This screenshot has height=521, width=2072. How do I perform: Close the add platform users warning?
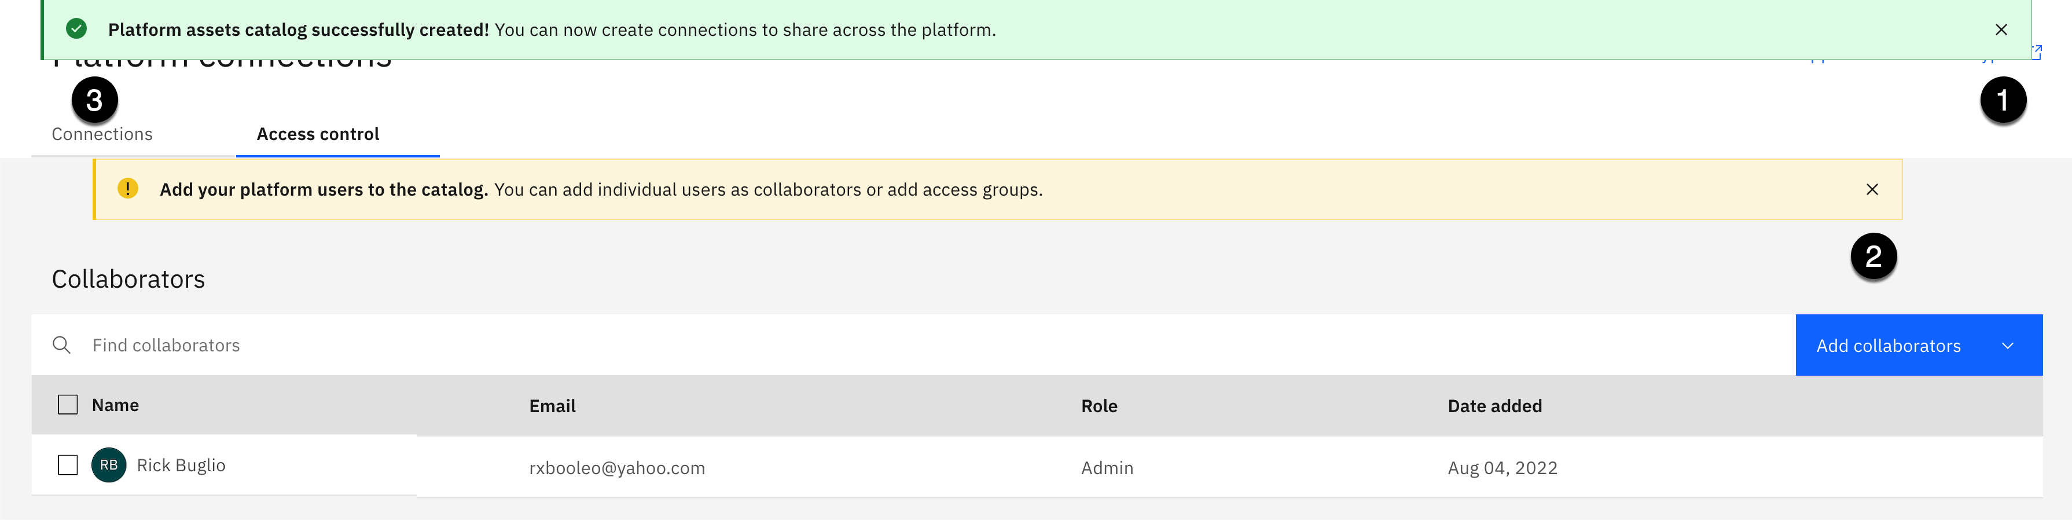(x=1872, y=189)
